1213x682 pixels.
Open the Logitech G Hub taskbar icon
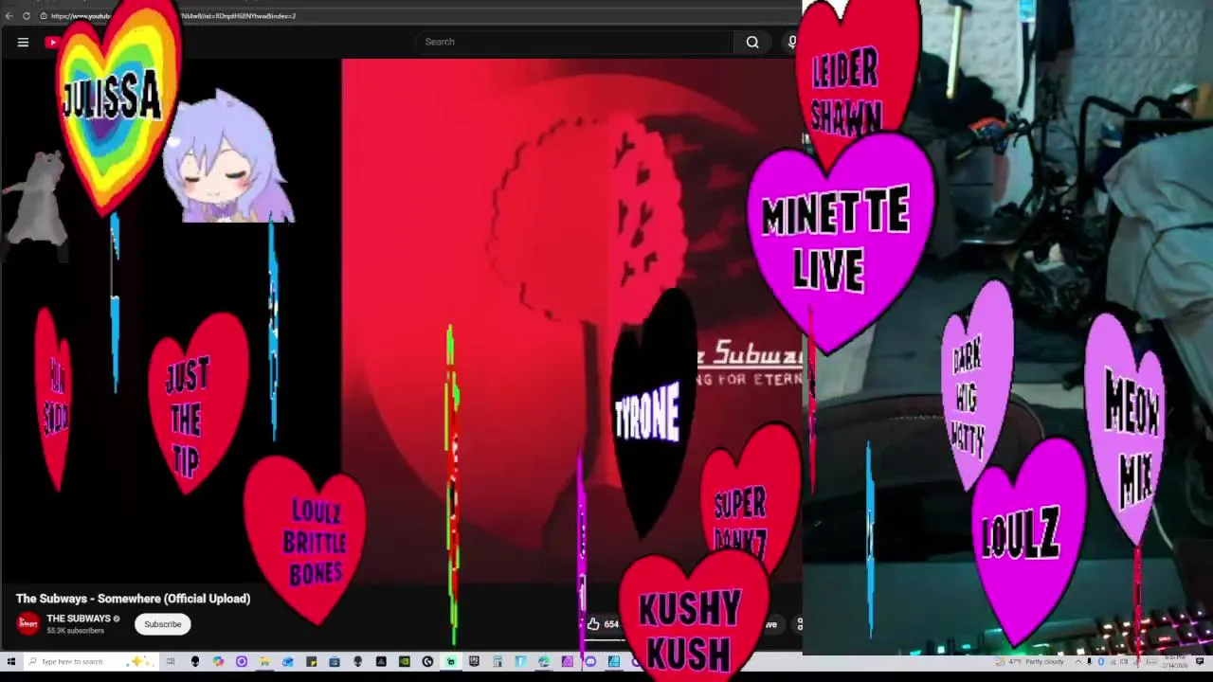tap(427, 661)
